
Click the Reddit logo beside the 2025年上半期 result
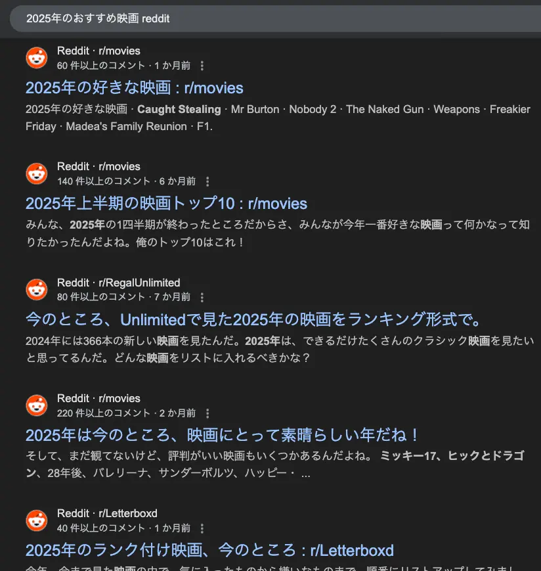tap(37, 173)
